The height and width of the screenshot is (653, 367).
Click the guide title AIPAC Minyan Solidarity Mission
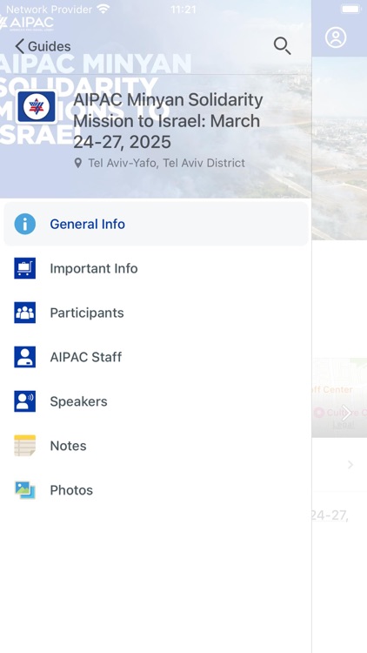click(x=168, y=121)
